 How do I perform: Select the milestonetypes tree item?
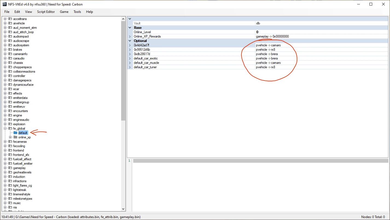pos(22,199)
